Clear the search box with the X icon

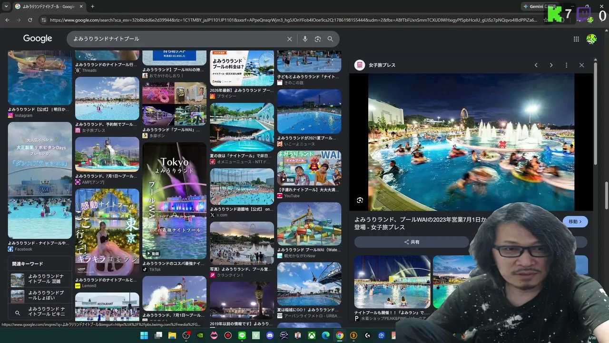point(289,39)
